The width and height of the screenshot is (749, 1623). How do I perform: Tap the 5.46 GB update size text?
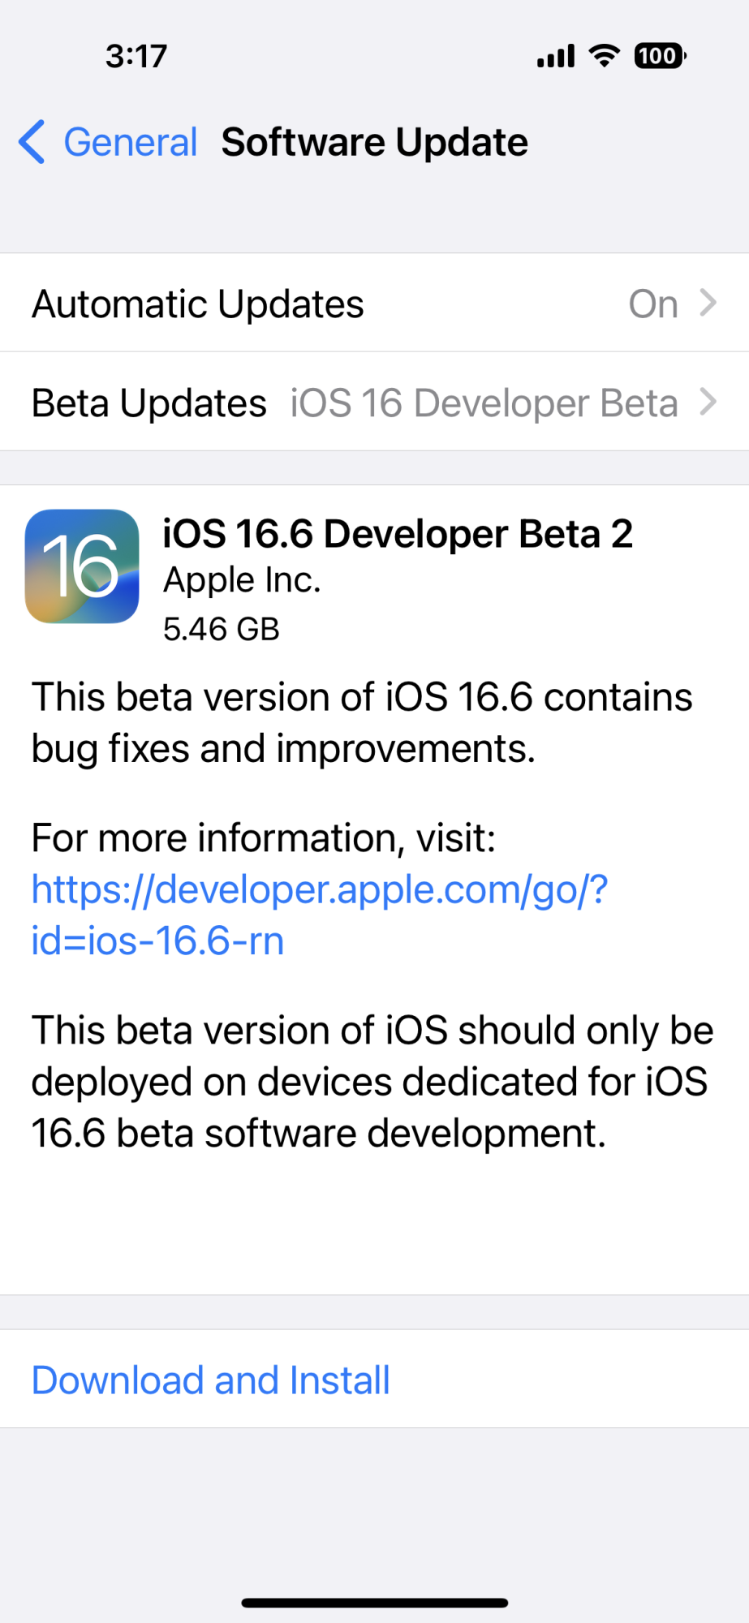222,629
